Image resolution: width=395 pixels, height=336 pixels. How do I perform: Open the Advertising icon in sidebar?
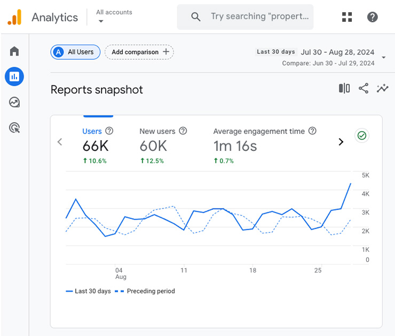[14, 127]
